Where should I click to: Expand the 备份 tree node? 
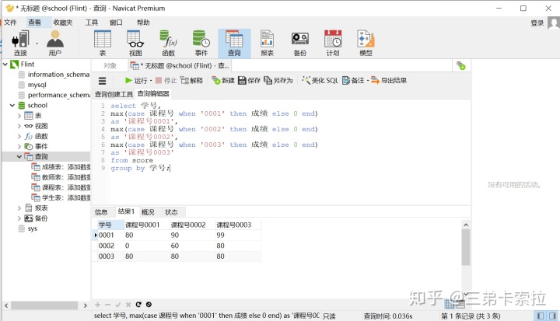pyautogui.click(x=19, y=218)
